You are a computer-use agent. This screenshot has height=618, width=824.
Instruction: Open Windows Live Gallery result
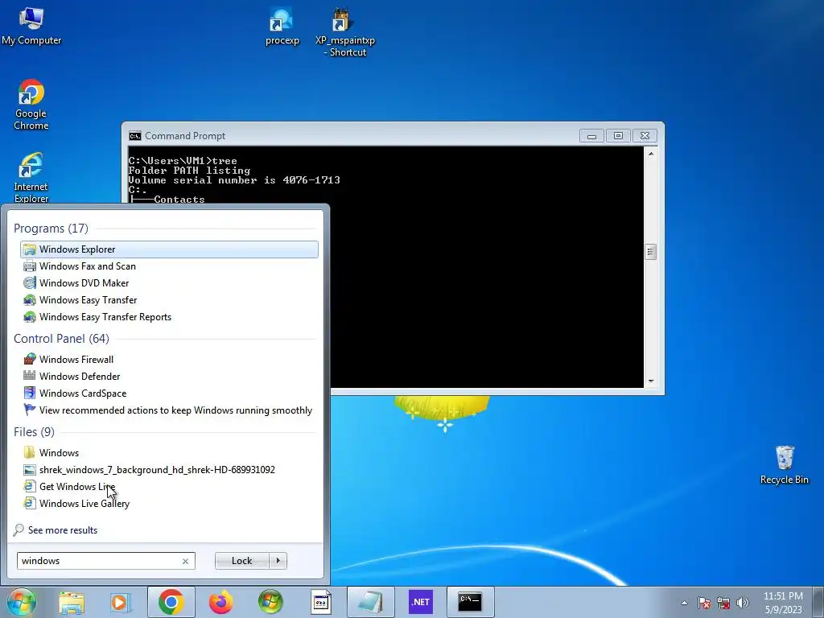(x=169, y=503)
